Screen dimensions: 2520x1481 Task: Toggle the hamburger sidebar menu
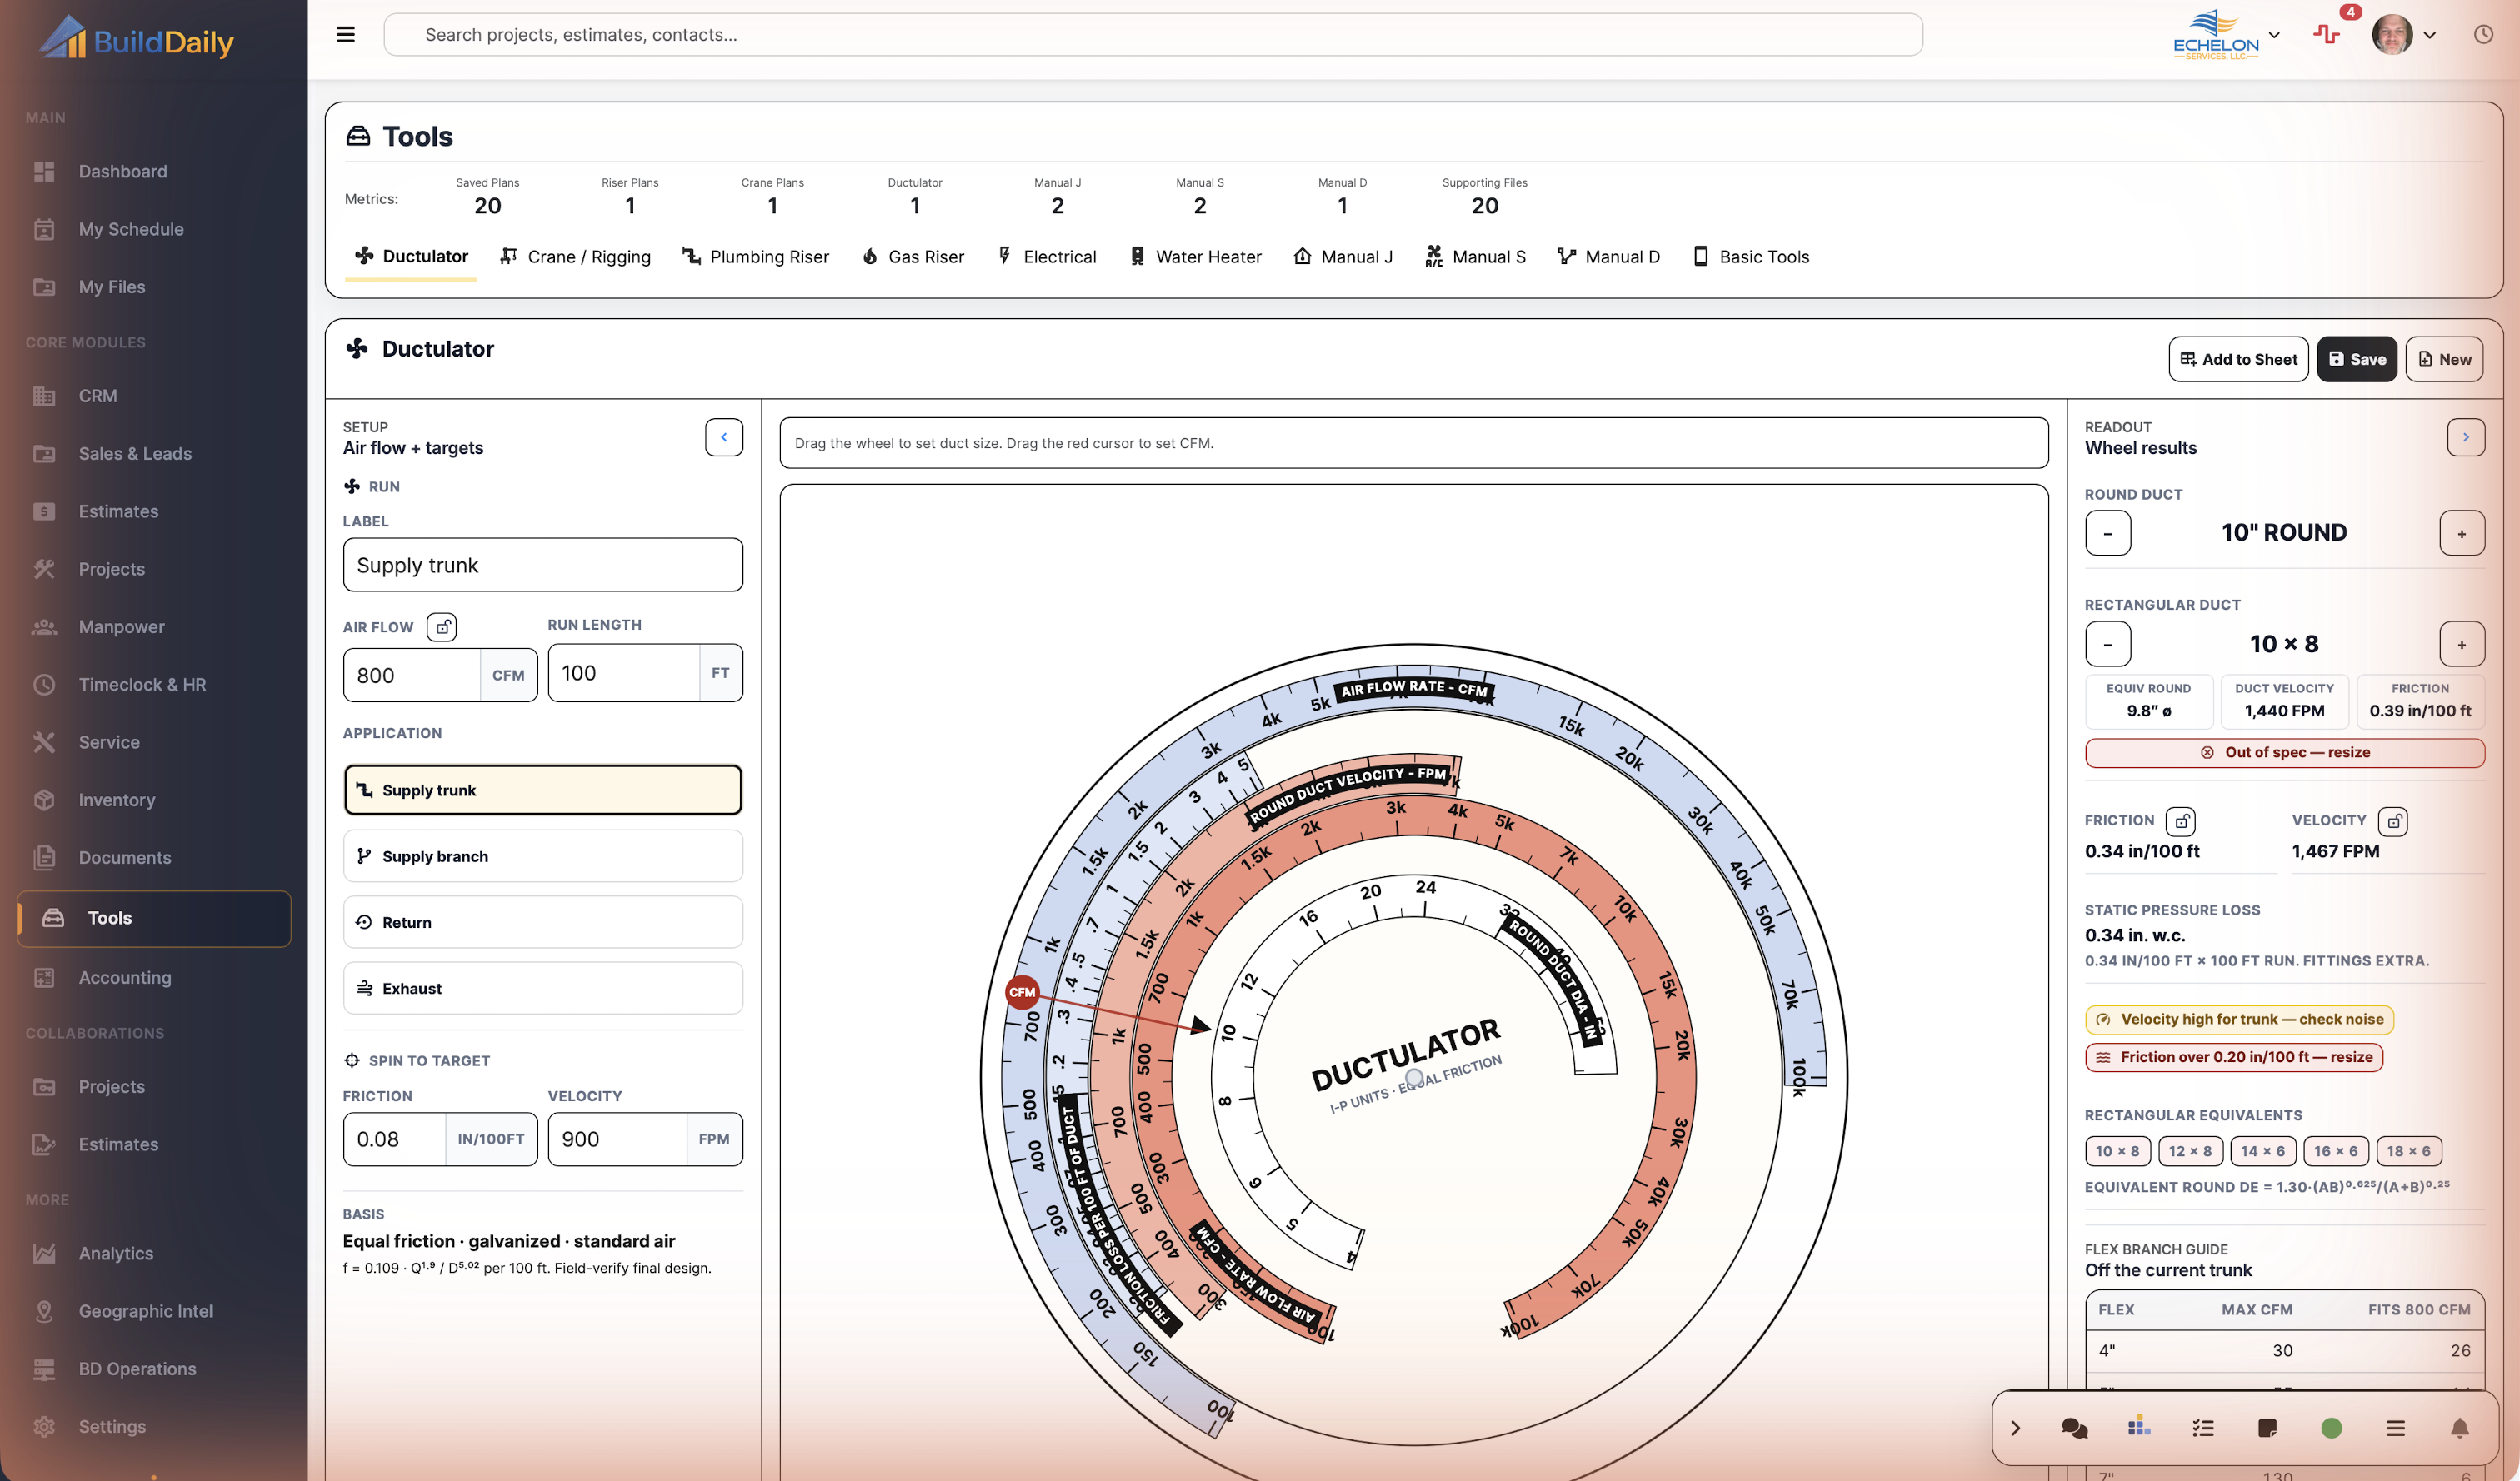(x=345, y=35)
